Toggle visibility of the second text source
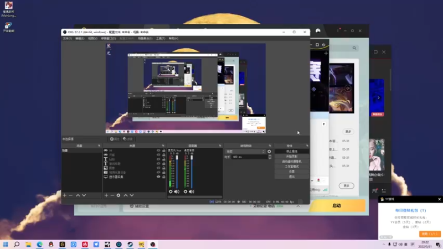Screen dimensions: 443x249 pos(158,164)
